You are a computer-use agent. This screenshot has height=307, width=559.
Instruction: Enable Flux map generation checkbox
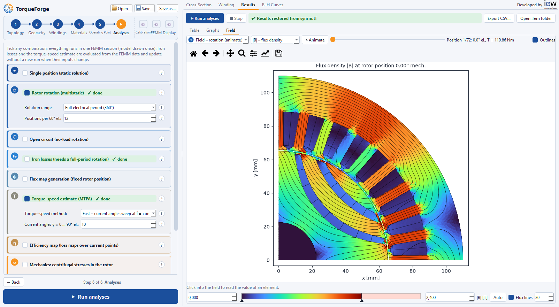(25, 179)
